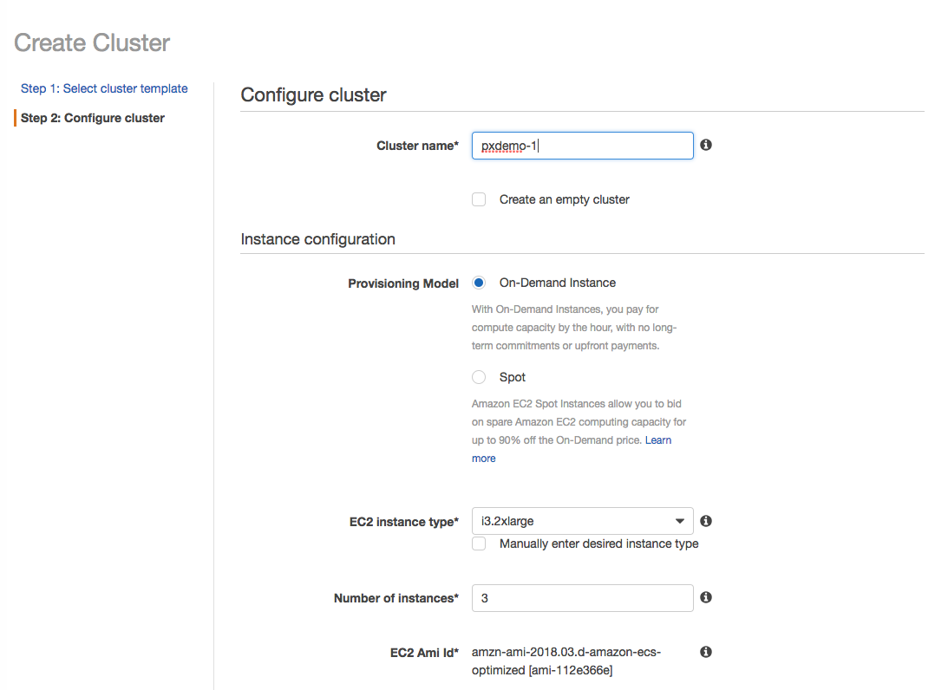The height and width of the screenshot is (690, 948).
Task: Select the pxdemo-1 text in name field
Action: click(x=504, y=145)
